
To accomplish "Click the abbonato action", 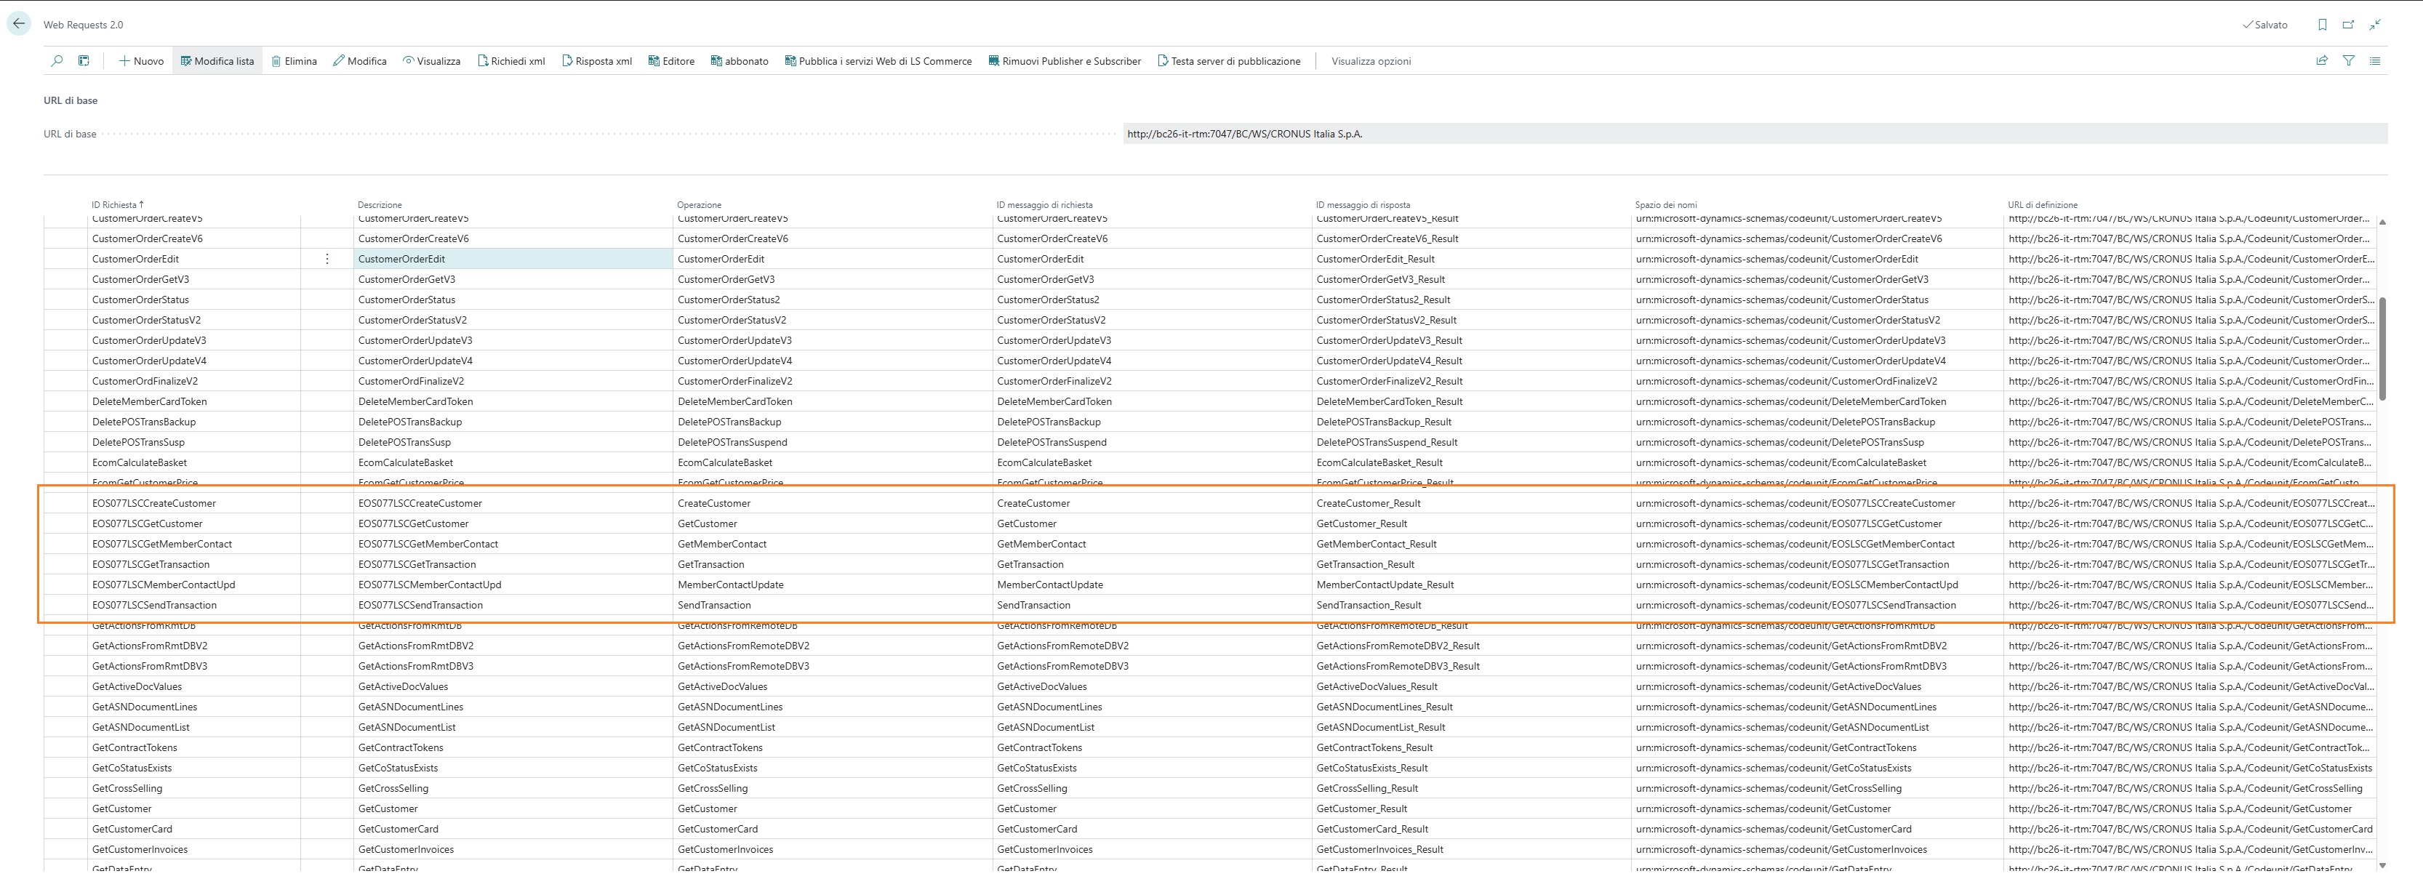I will coord(740,61).
